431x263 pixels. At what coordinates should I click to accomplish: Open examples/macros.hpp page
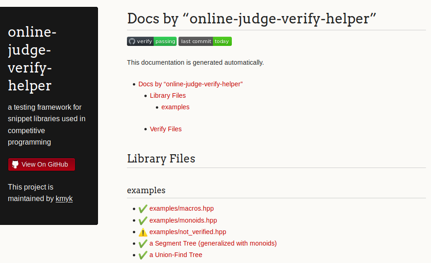(181, 208)
